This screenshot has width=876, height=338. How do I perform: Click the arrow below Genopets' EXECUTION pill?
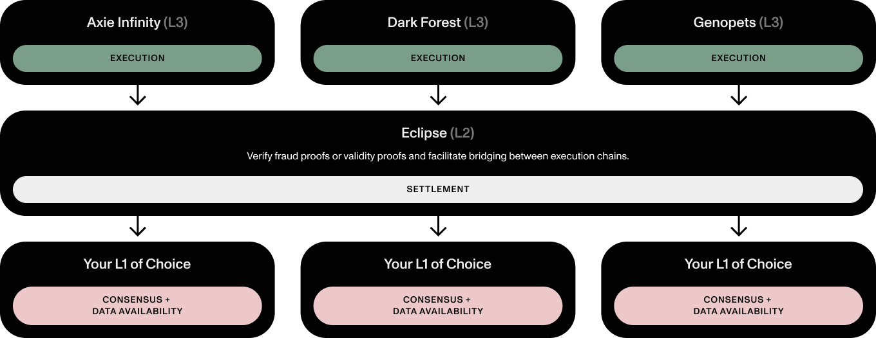pyautogui.click(x=738, y=95)
